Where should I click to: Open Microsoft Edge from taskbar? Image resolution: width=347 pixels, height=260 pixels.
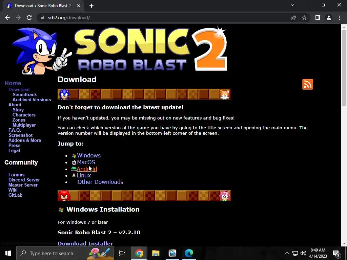click(x=189, y=253)
